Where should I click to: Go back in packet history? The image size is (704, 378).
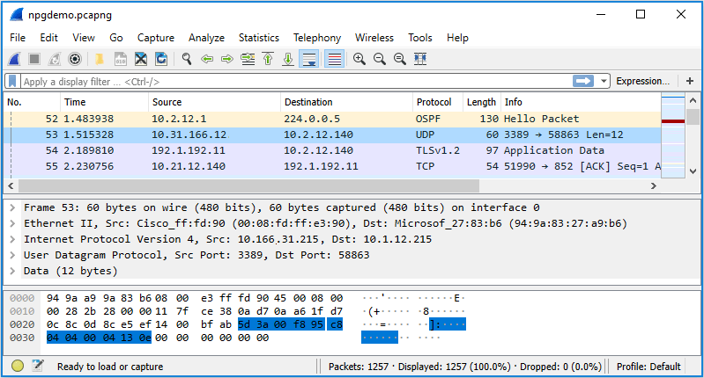207,59
